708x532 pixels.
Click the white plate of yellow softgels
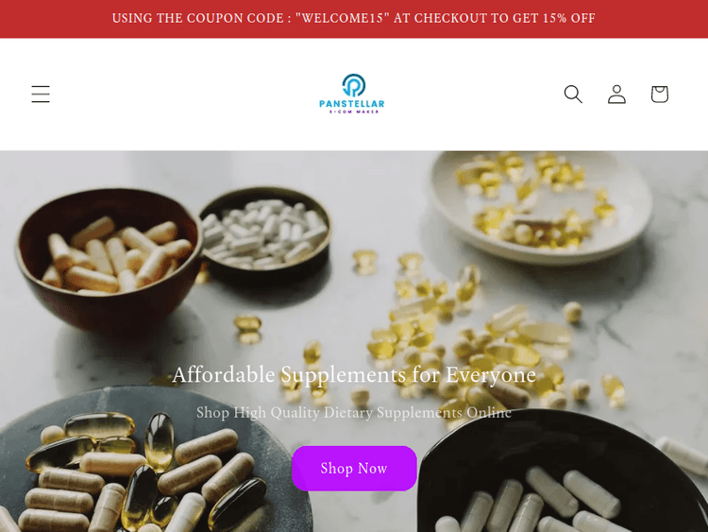[x=541, y=206]
